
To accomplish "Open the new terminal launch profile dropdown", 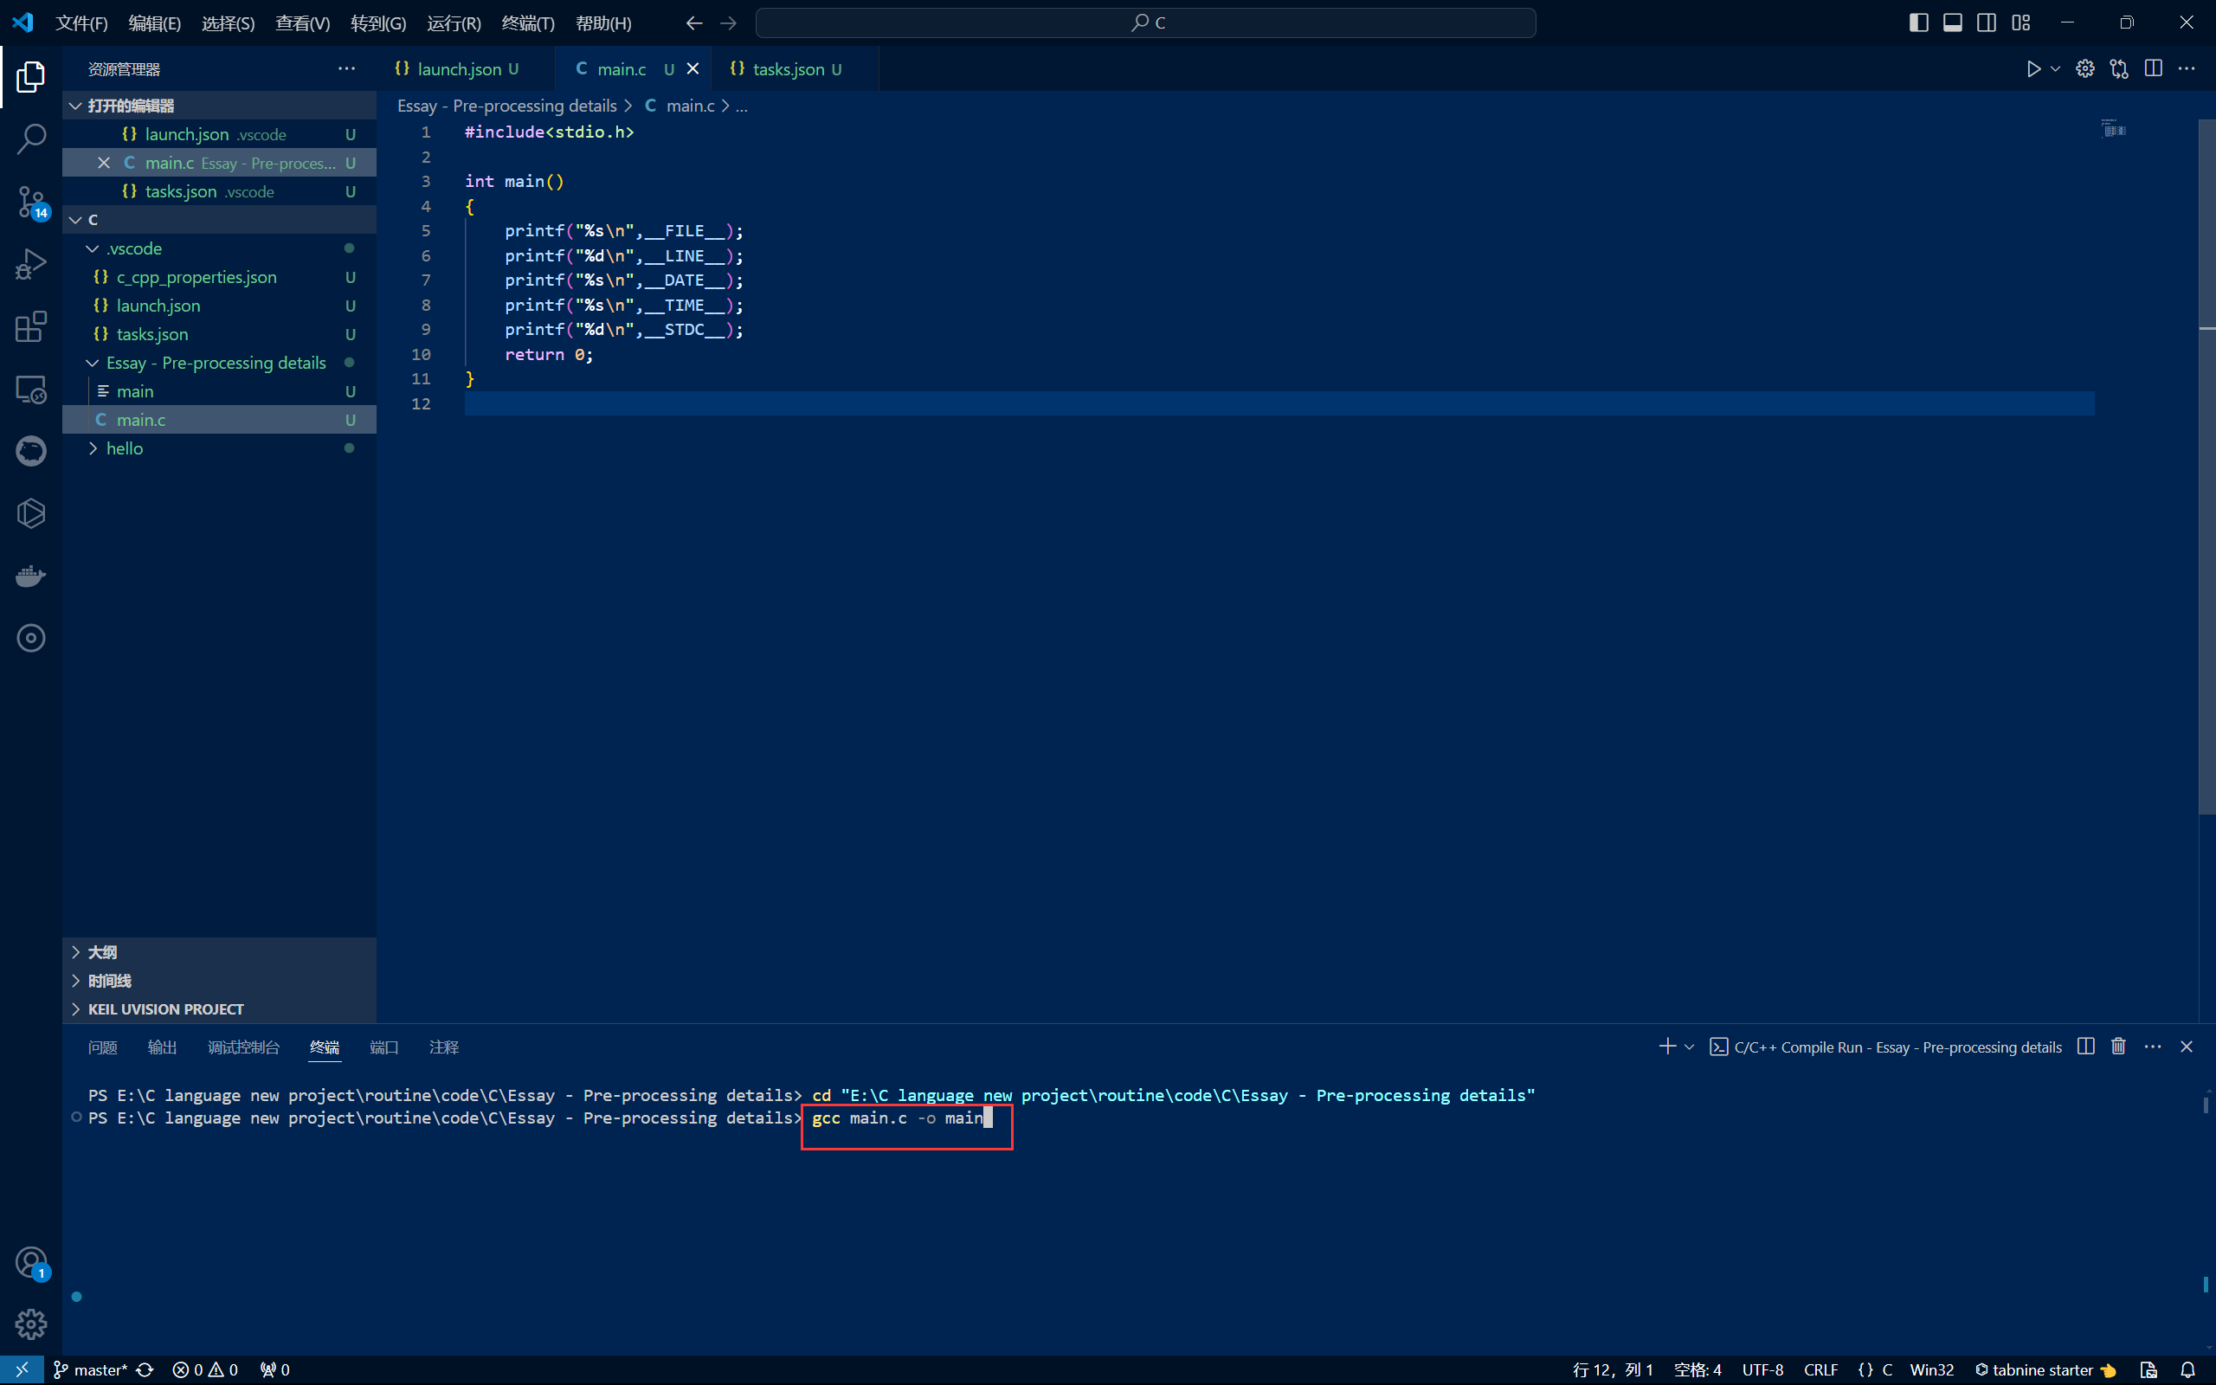I will pos(1690,1046).
